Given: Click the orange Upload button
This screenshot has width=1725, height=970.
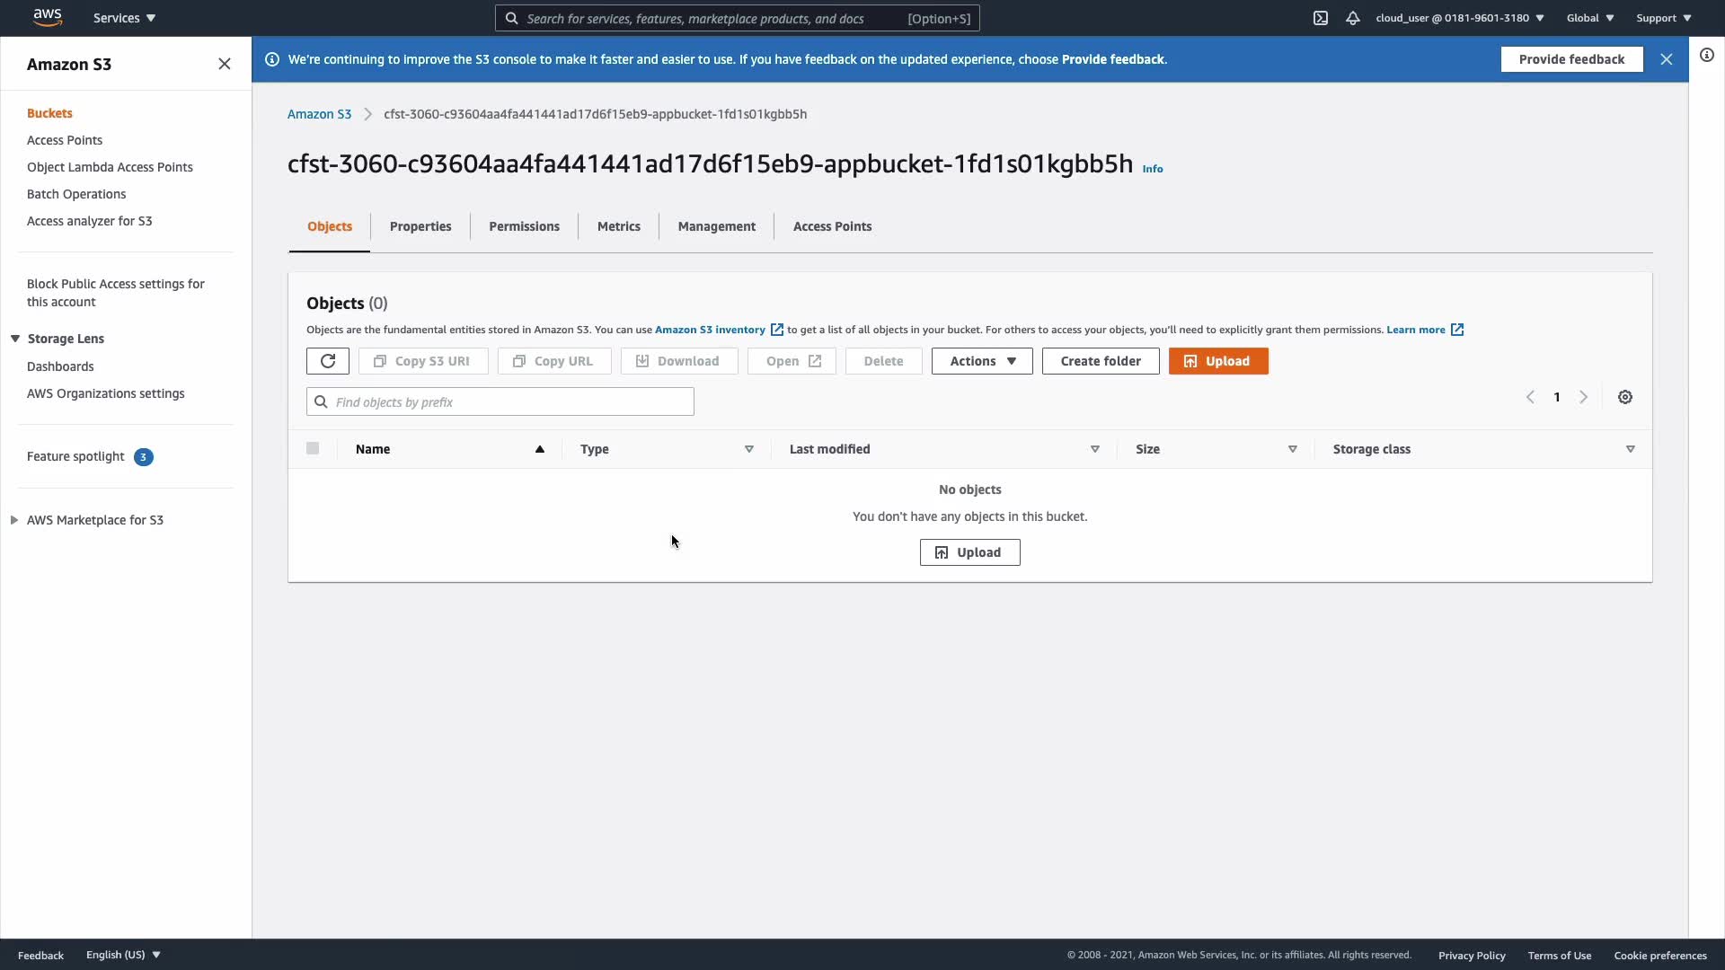Looking at the screenshot, I should click(x=1217, y=361).
